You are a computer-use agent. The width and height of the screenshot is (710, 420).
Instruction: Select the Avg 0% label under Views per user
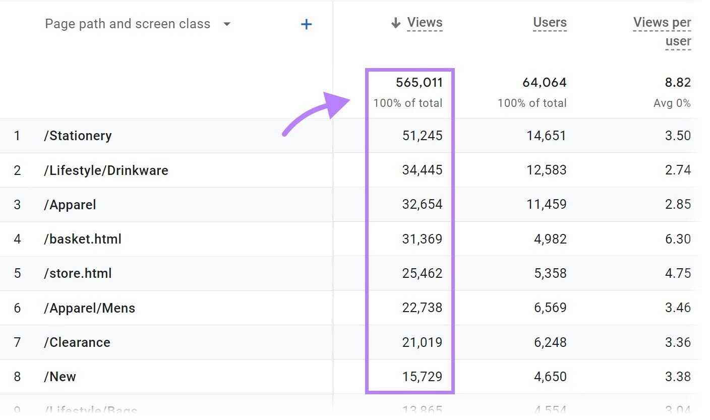(672, 103)
